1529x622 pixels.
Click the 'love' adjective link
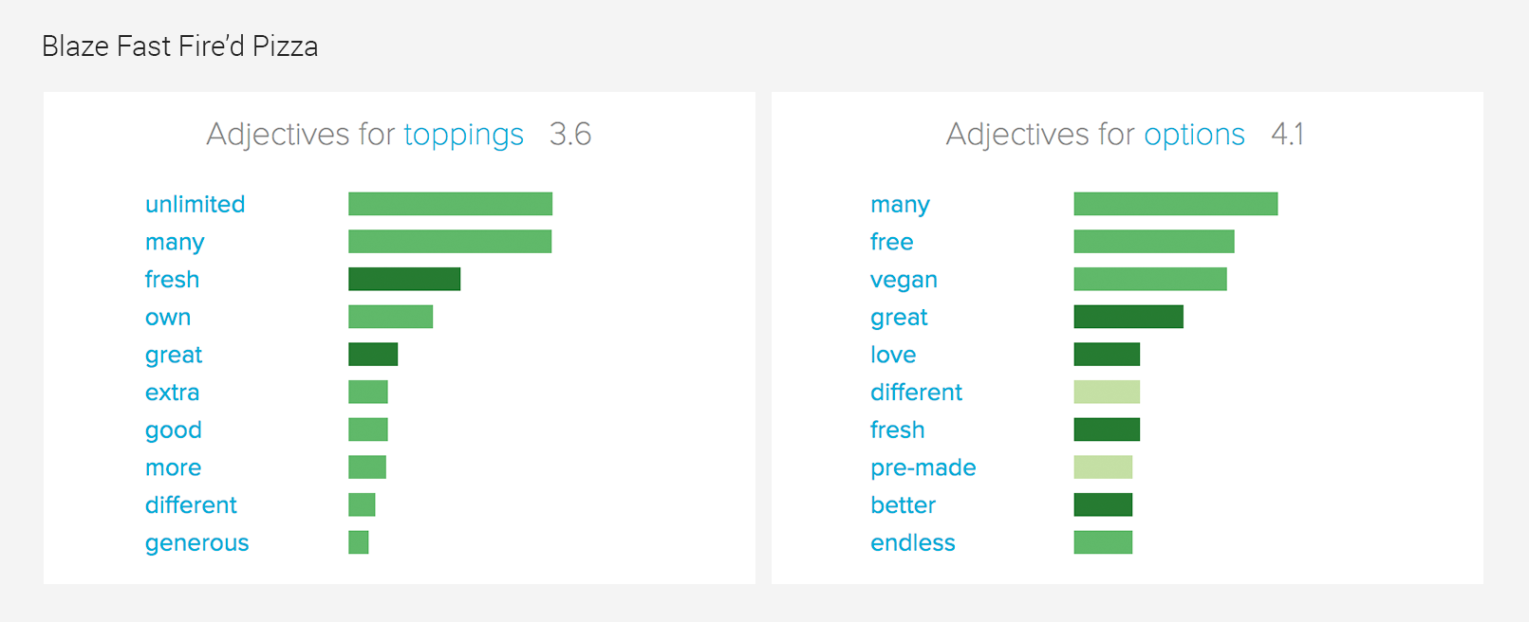pyautogui.click(x=893, y=355)
